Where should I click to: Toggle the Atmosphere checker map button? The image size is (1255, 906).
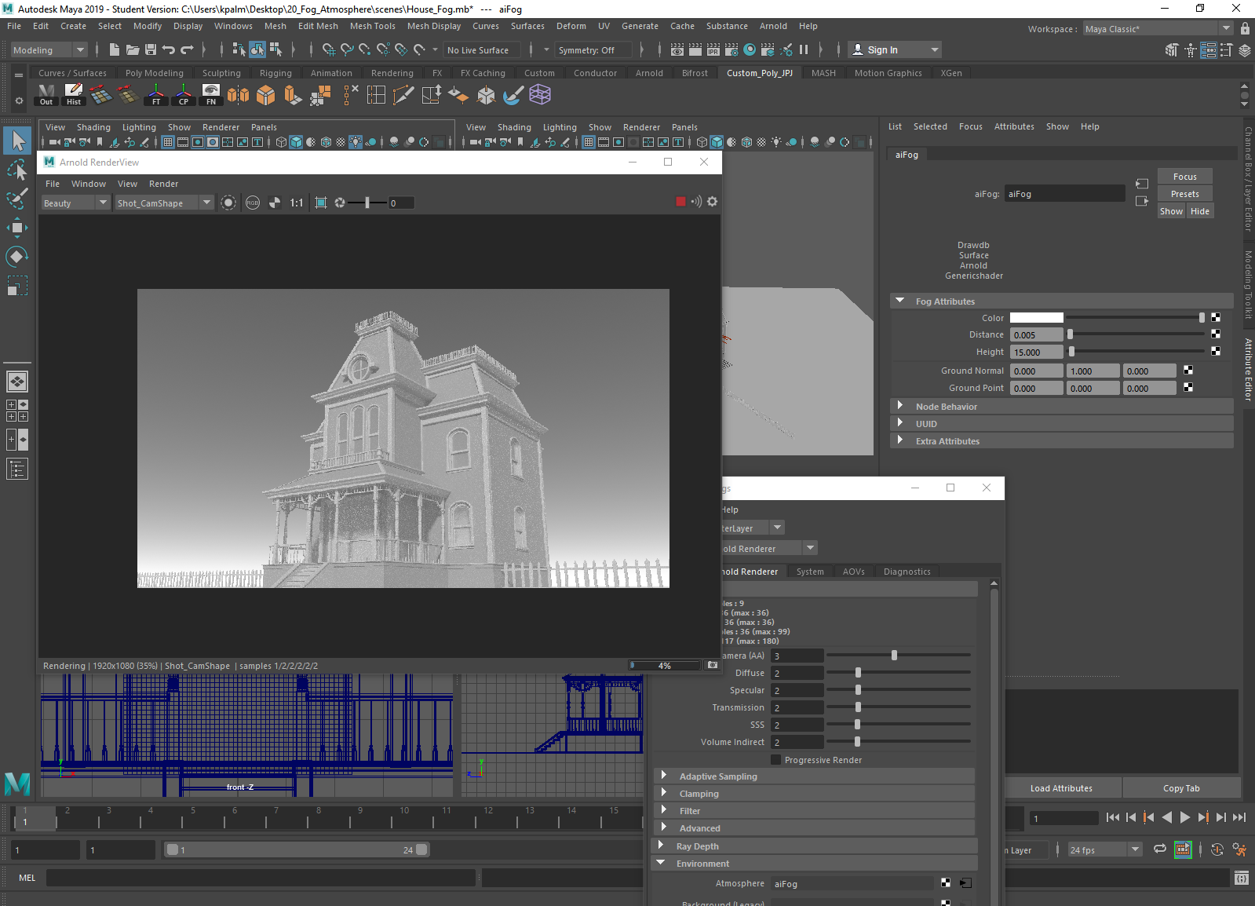tap(946, 883)
